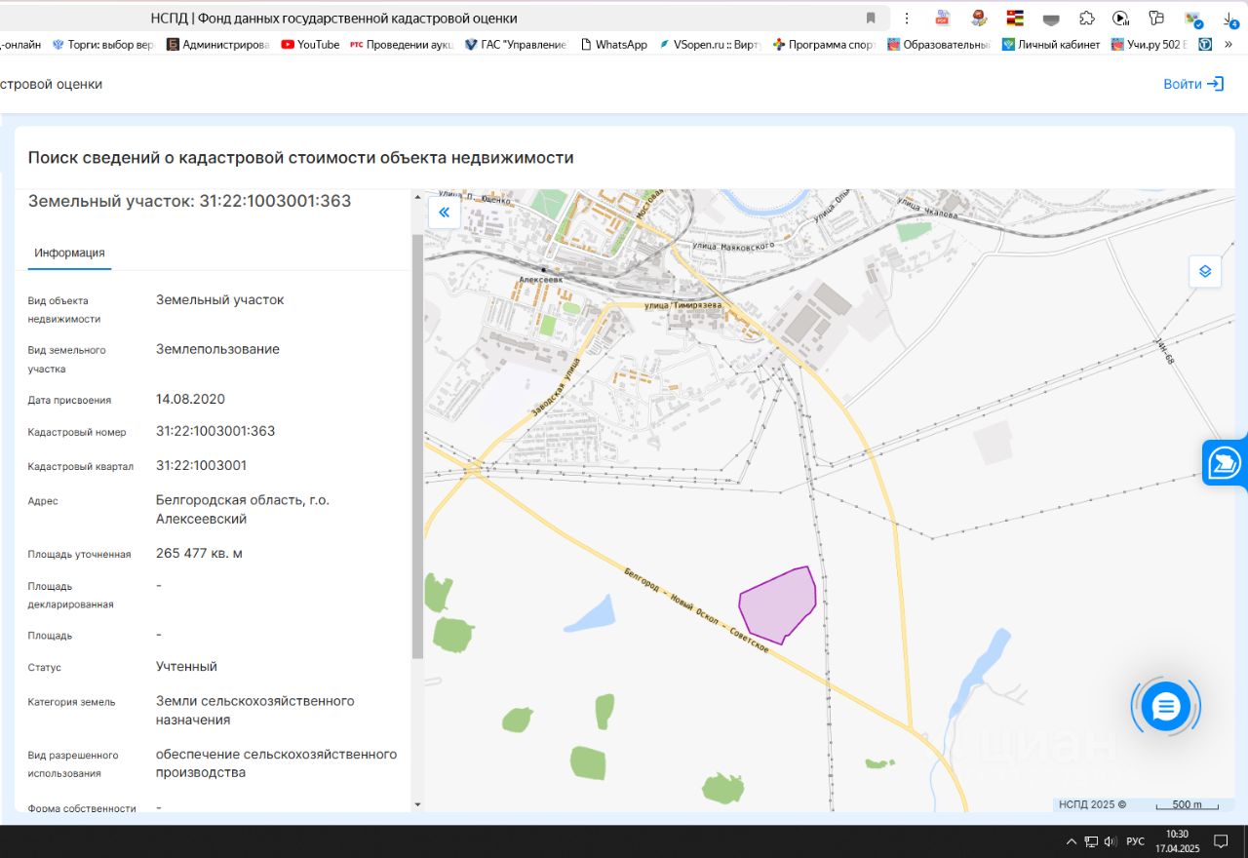
Task: Open the VSopen.ru bookmark
Action: tap(711, 45)
